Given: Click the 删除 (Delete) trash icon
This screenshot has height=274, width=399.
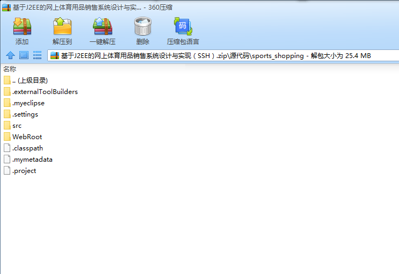Looking at the screenshot, I should [x=143, y=26].
